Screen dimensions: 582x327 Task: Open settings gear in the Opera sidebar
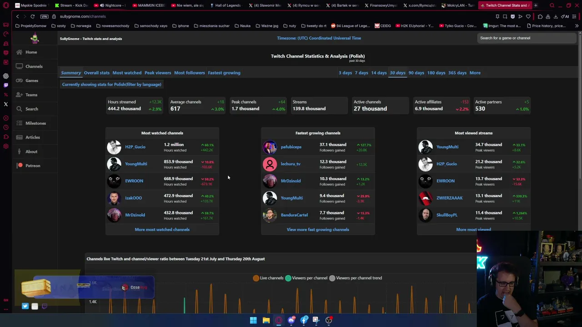coord(6,146)
